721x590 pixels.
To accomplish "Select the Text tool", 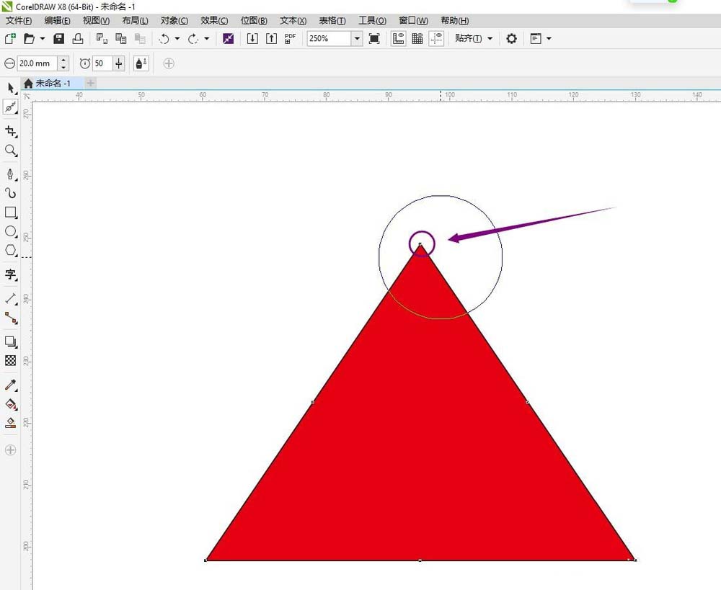I will [11, 274].
